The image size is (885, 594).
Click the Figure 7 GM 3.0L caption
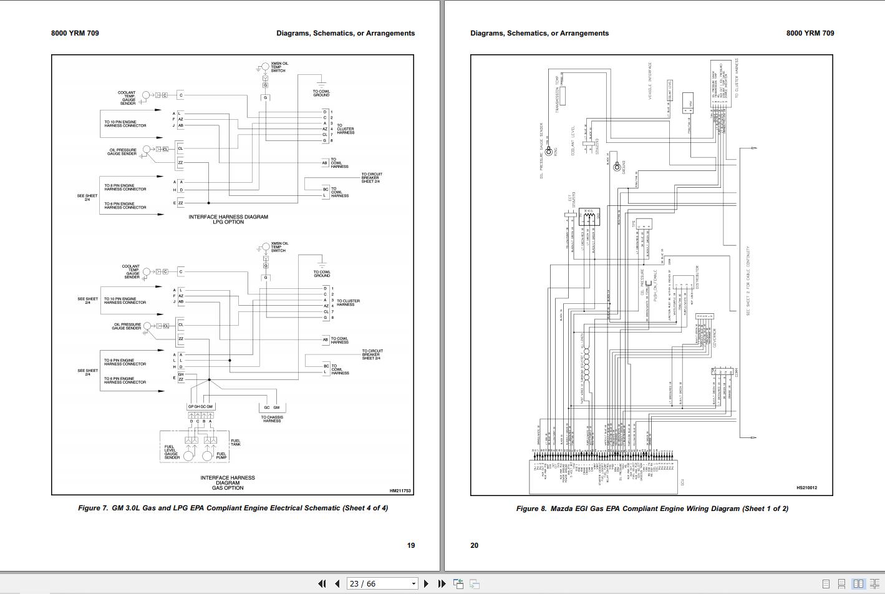click(x=233, y=508)
